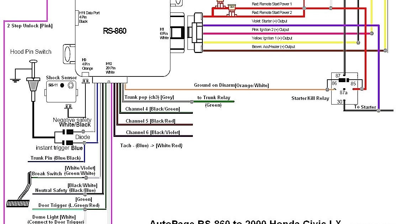Click 'Tach - (Blue) -> [White/Red]' label
396x224 pixels.
pos(151,145)
